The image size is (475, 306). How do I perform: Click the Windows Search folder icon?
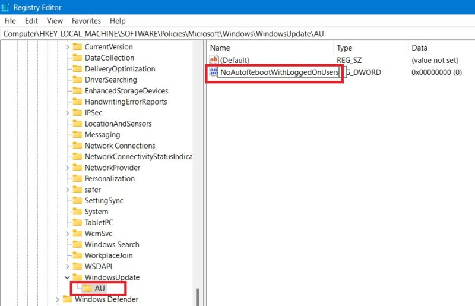click(x=77, y=244)
